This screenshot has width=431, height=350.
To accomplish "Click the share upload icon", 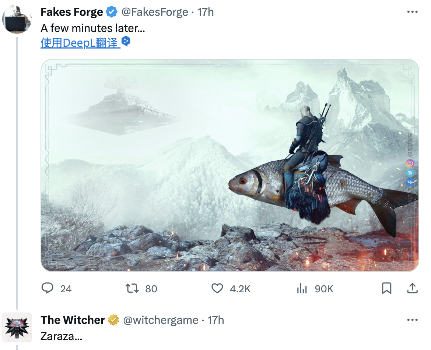I will click(x=412, y=288).
